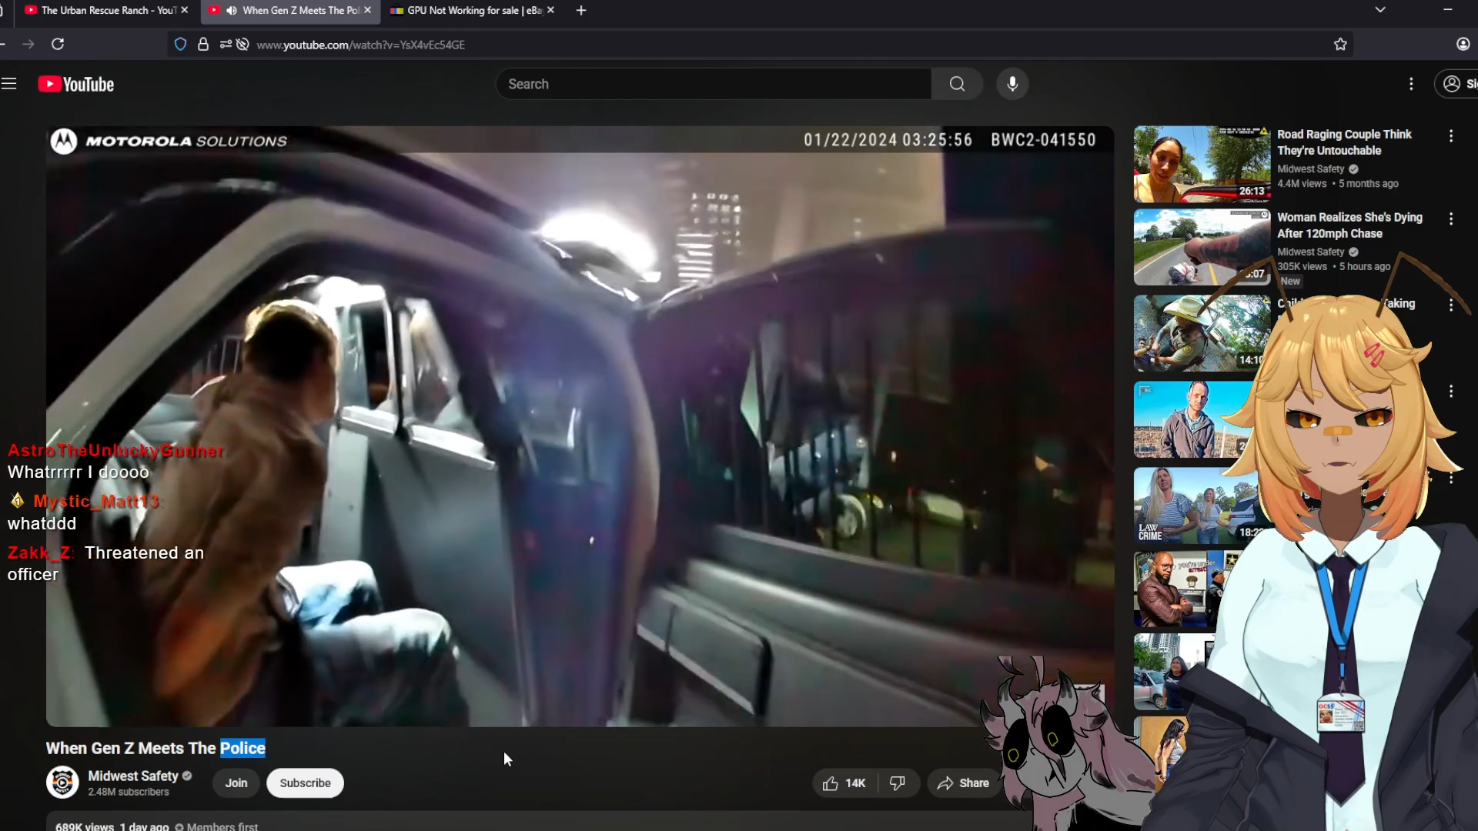
Task: Open Road Raging Couple Think They're Untouchable title
Action: coord(1344,142)
